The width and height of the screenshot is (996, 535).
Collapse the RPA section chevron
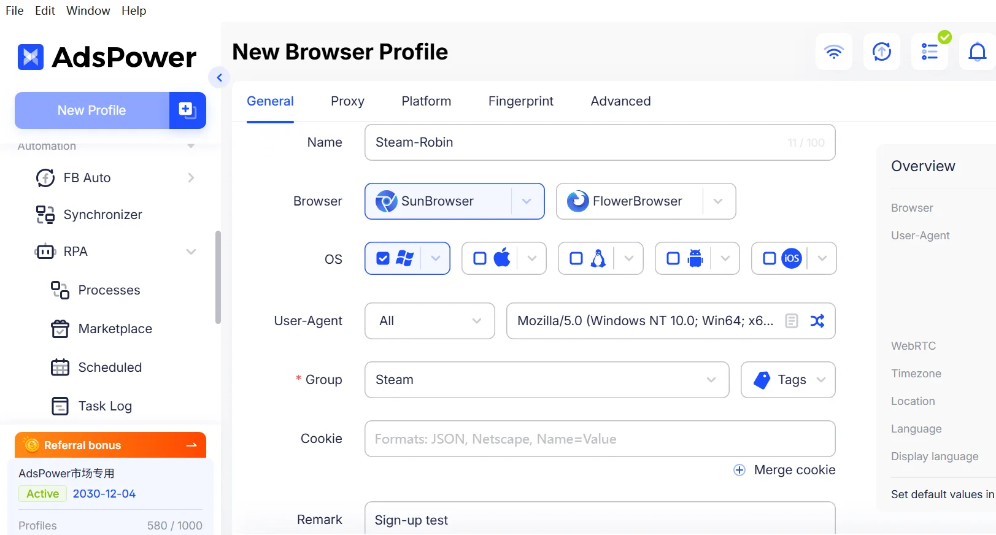[191, 252]
